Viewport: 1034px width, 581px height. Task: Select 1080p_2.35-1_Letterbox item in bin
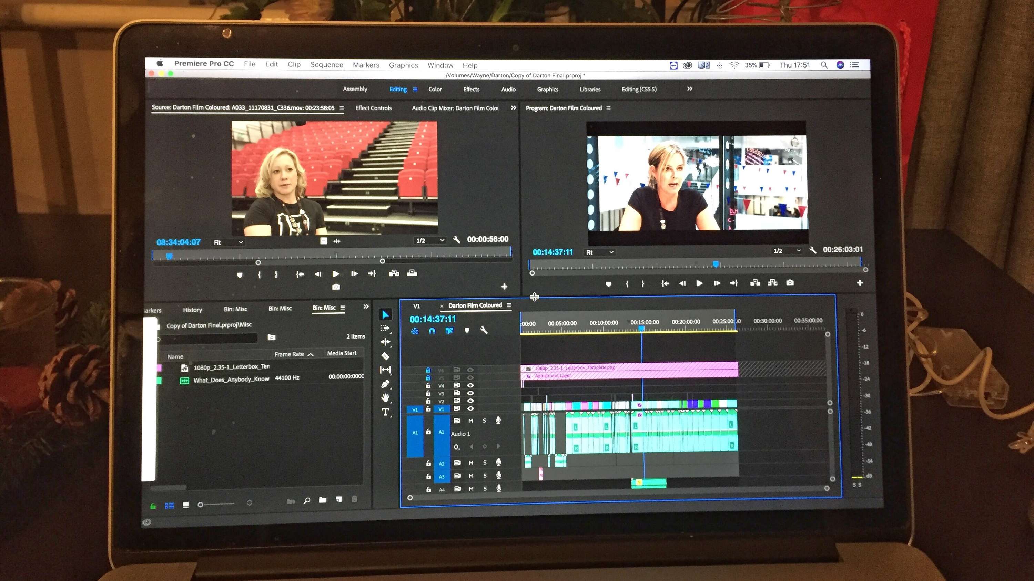pos(231,367)
